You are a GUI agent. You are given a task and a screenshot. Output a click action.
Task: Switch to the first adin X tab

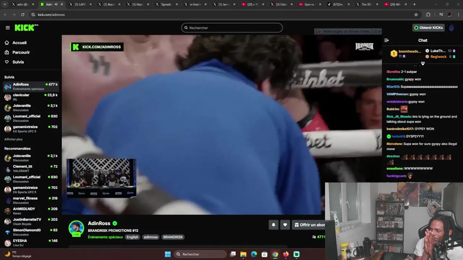23,4
